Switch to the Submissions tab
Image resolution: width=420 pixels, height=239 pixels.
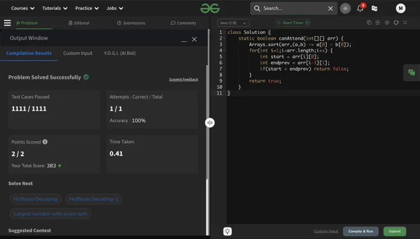click(131, 23)
